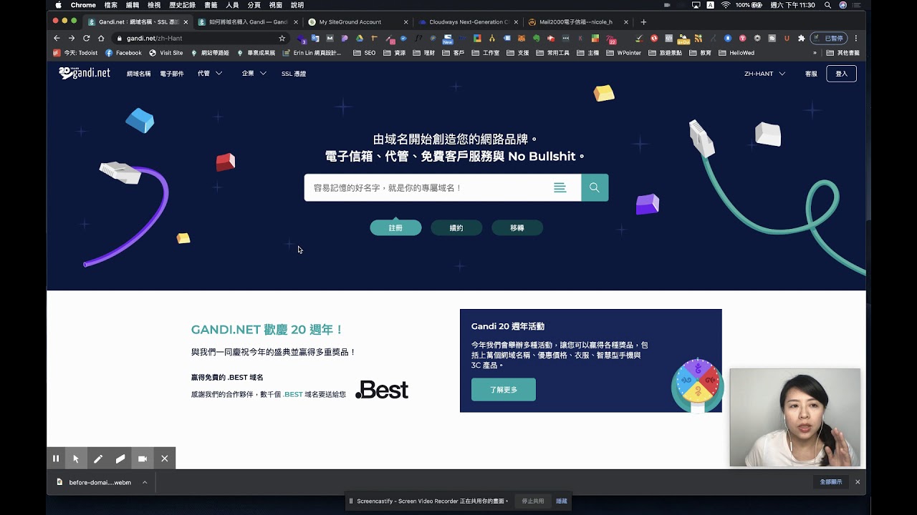Click the 已暫停 profile button
Screen dimensions: 917x515
coord(830,38)
